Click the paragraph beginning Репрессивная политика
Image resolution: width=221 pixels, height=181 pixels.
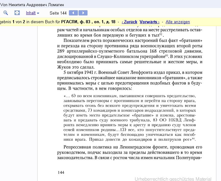tap(130, 152)
